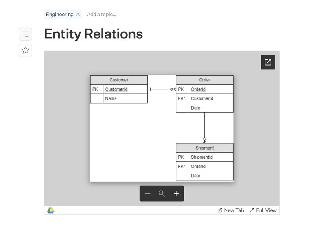Star this document as favorite
The width and height of the screenshot is (317, 229).
click(25, 50)
